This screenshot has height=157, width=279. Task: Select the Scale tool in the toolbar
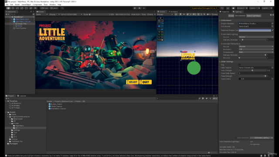click(22, 8)
